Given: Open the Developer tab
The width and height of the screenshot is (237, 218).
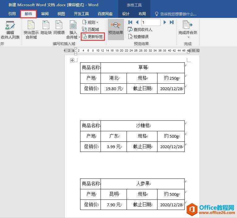Looking at the screenshot, I should [x=81, y=14].
